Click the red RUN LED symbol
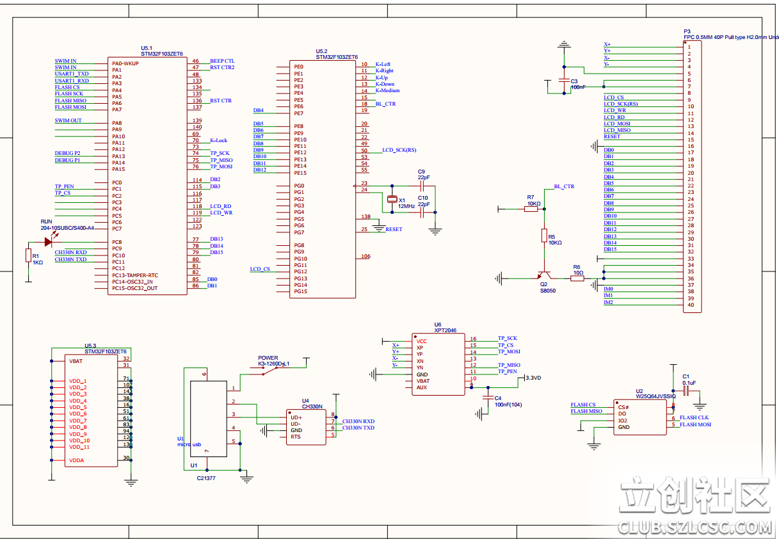 pos(49,241)
